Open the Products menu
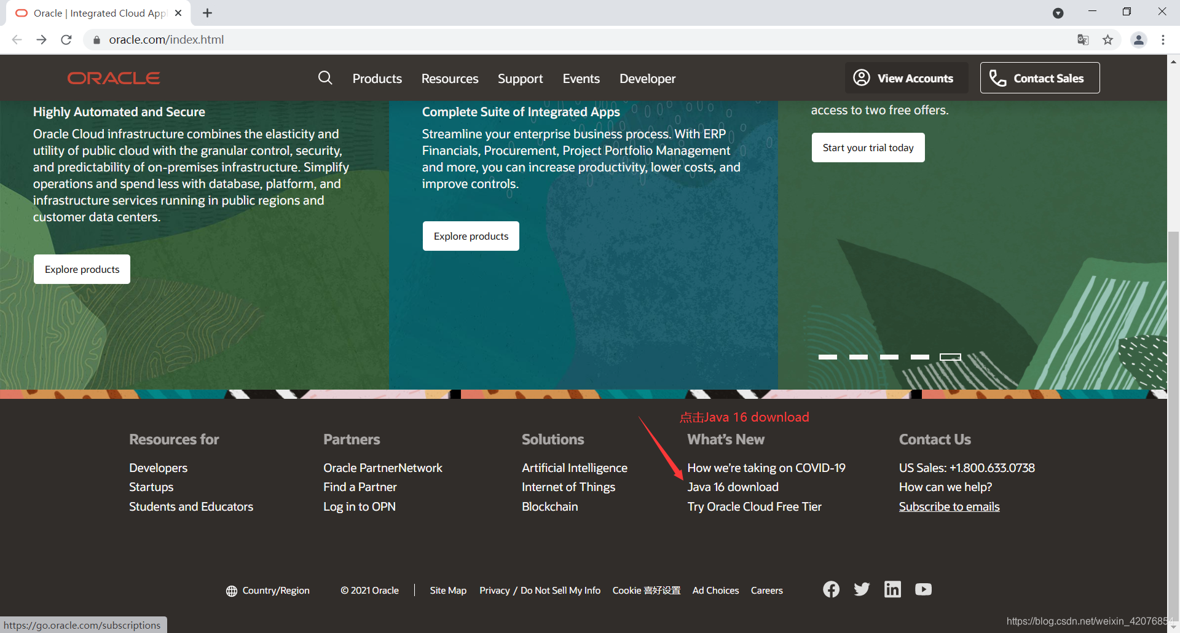The height and width of the screenshot is (633, 1180). click(x=377, y=79)
